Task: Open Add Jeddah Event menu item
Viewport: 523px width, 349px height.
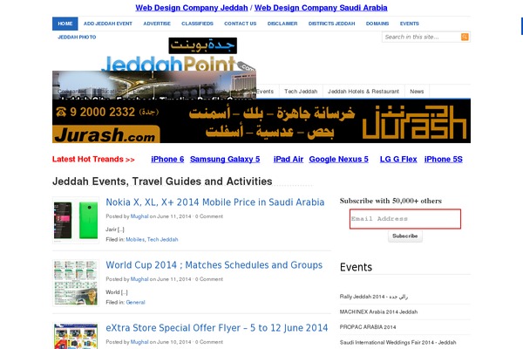Action: pyautogui.click(x=108, y=24)
